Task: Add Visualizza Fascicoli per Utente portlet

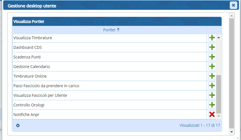Action: click(x=212, y=95)
